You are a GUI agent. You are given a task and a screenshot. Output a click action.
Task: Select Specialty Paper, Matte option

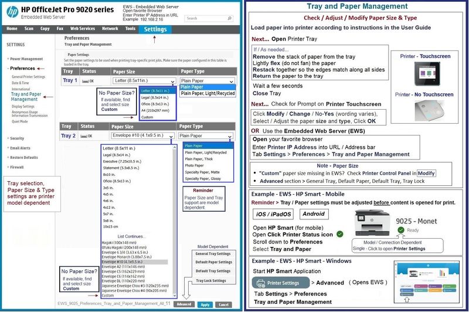tap(202, 172)
